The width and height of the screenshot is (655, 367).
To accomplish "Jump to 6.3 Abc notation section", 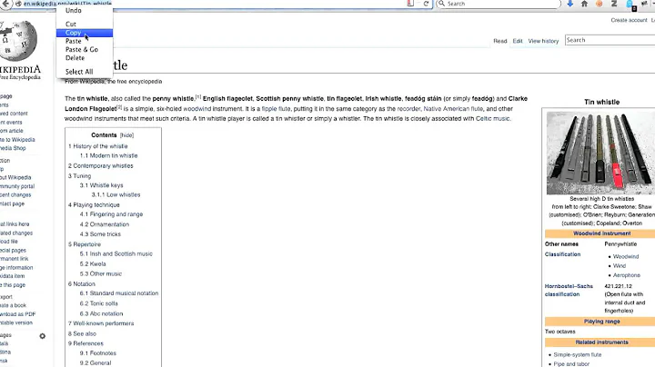I will pyautogui.click(x=102, y=313).
